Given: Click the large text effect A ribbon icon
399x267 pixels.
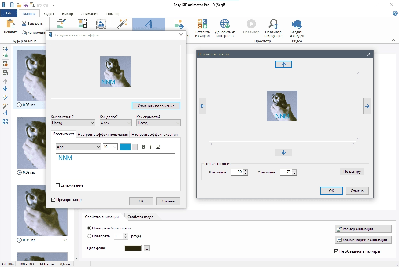Looking at the screenshot, I should (149, 24).
